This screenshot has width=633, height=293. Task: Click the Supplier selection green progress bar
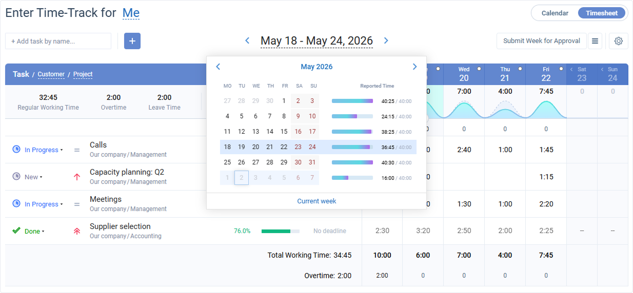coord(281,232)
